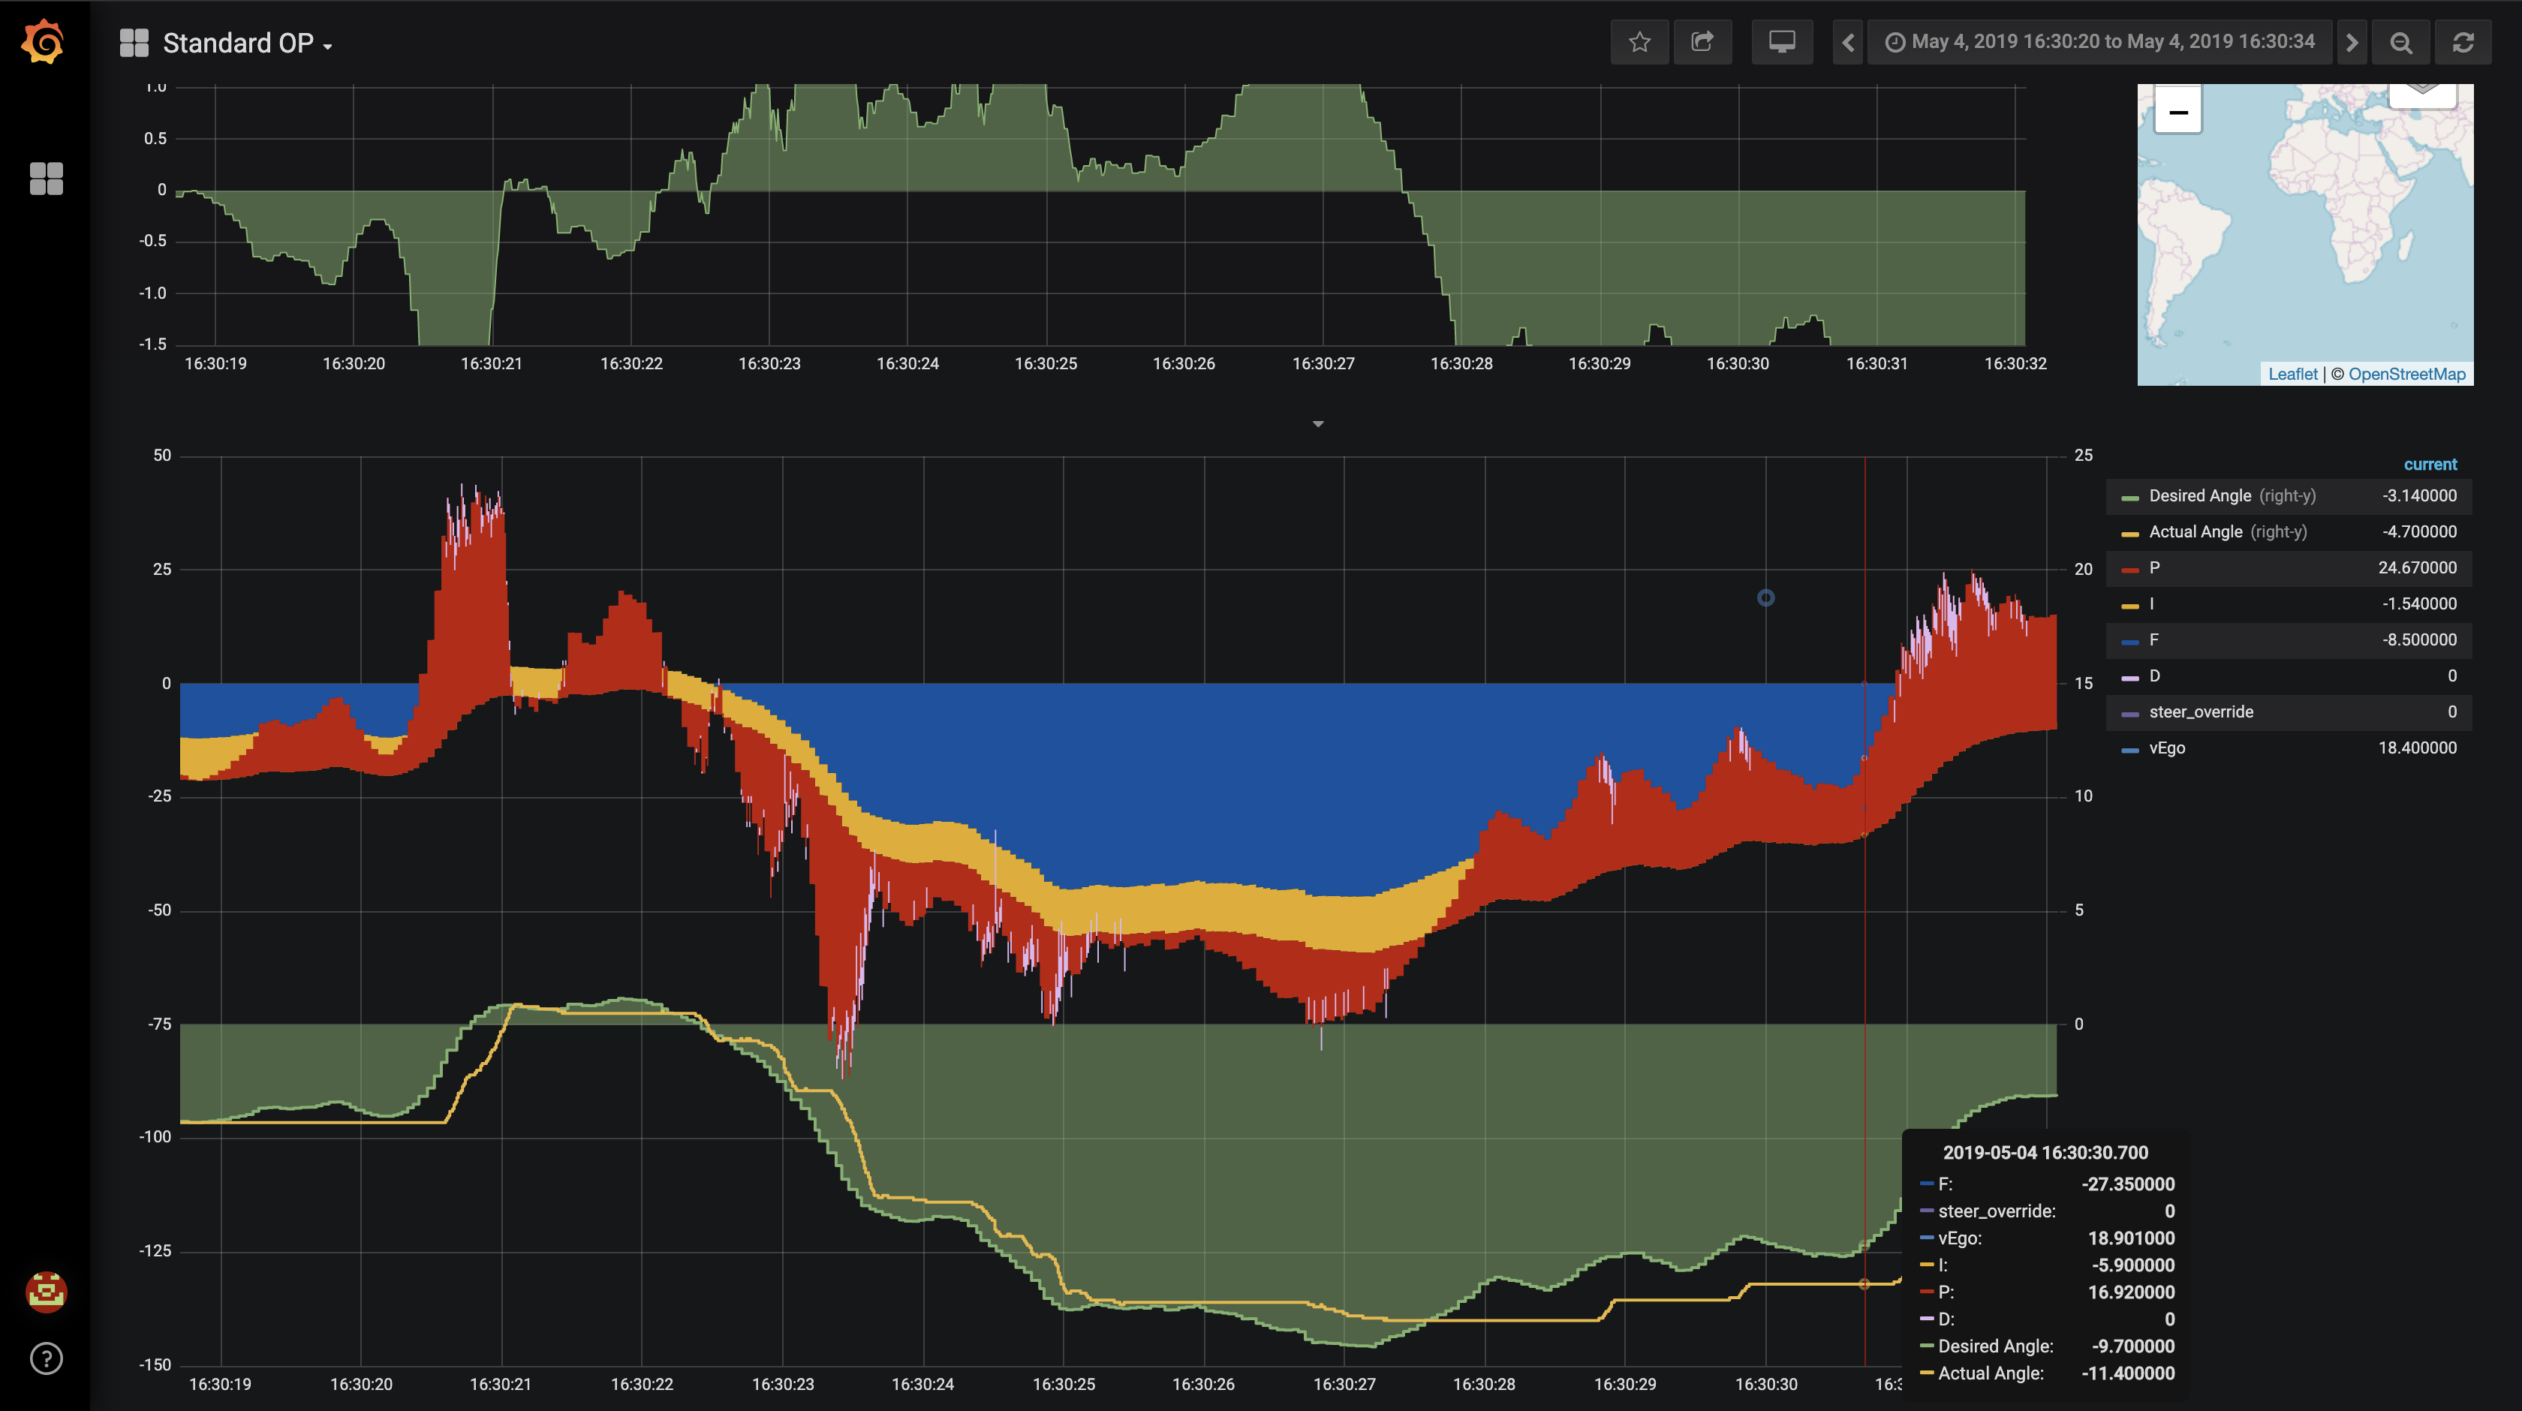The height and width of the screenshot is (1411, 2522).
Task: Toggle the F series in legend
Action: pos(2154,640)
